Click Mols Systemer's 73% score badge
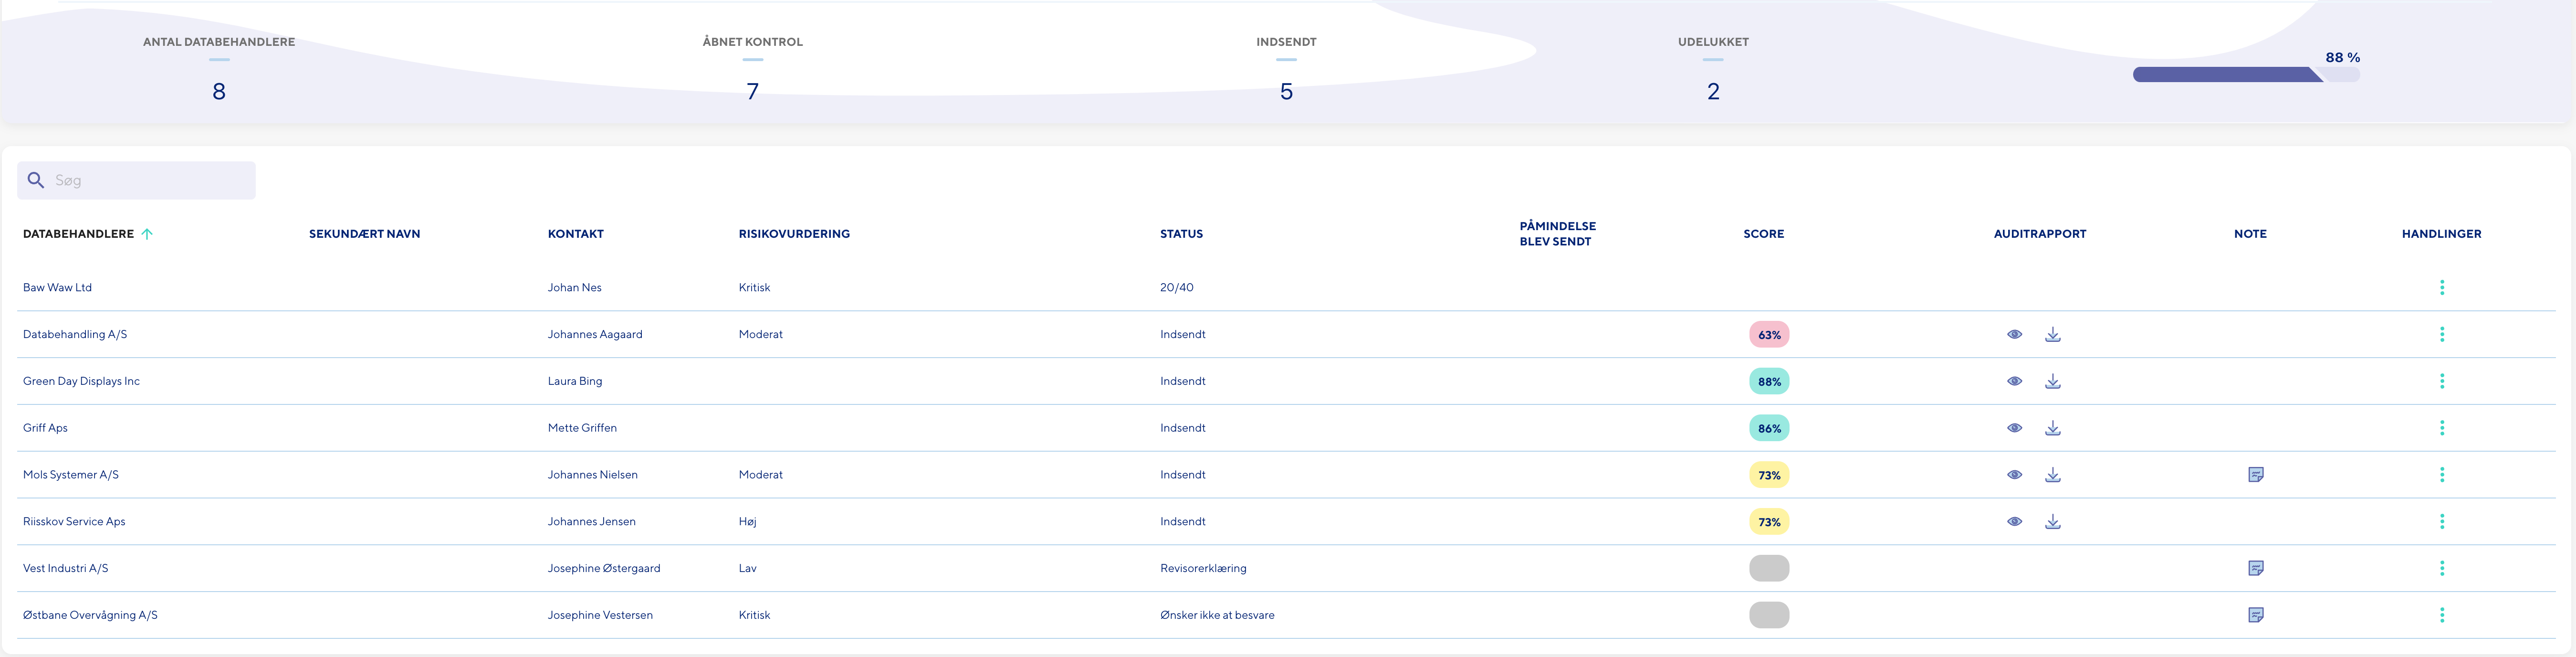Image resolution: width=2576 pixels, height=657 pixels. tap(1769, 475)
